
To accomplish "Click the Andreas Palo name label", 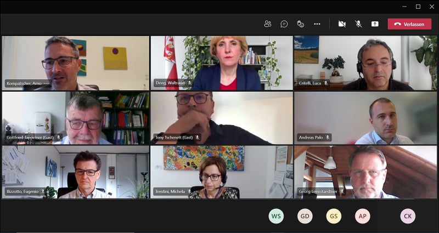I will 311,138.
